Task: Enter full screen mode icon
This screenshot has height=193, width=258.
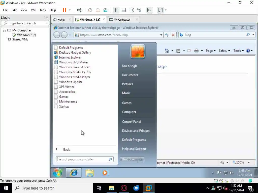Action: pos(131,10)
